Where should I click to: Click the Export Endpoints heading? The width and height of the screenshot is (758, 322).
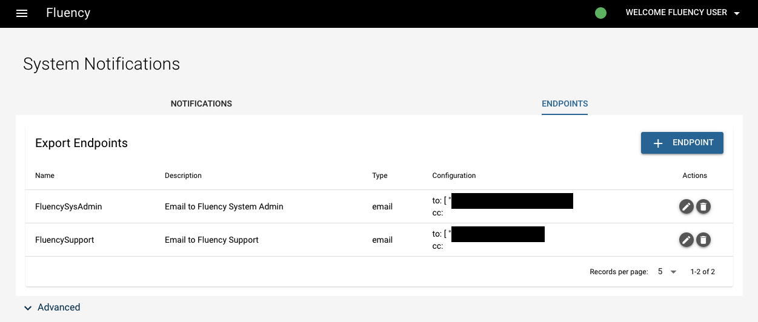point(82,143)
